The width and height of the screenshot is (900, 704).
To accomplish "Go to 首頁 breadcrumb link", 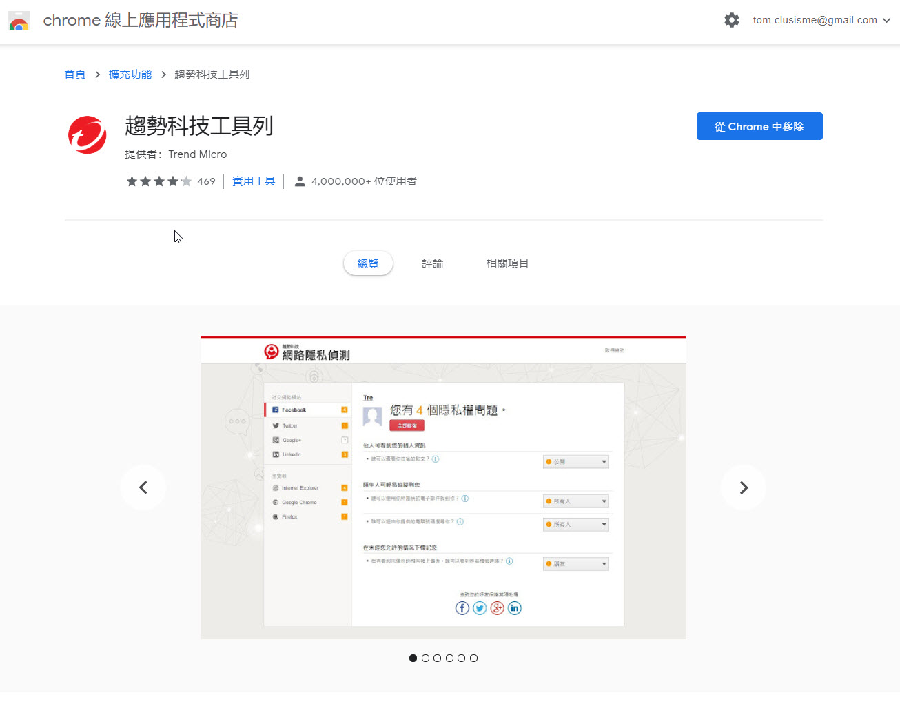I will point(75,74).
